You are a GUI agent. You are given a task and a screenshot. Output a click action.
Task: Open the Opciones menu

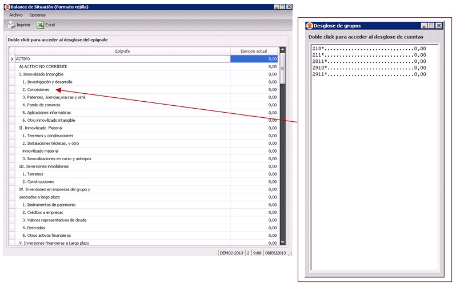(37, 15)
